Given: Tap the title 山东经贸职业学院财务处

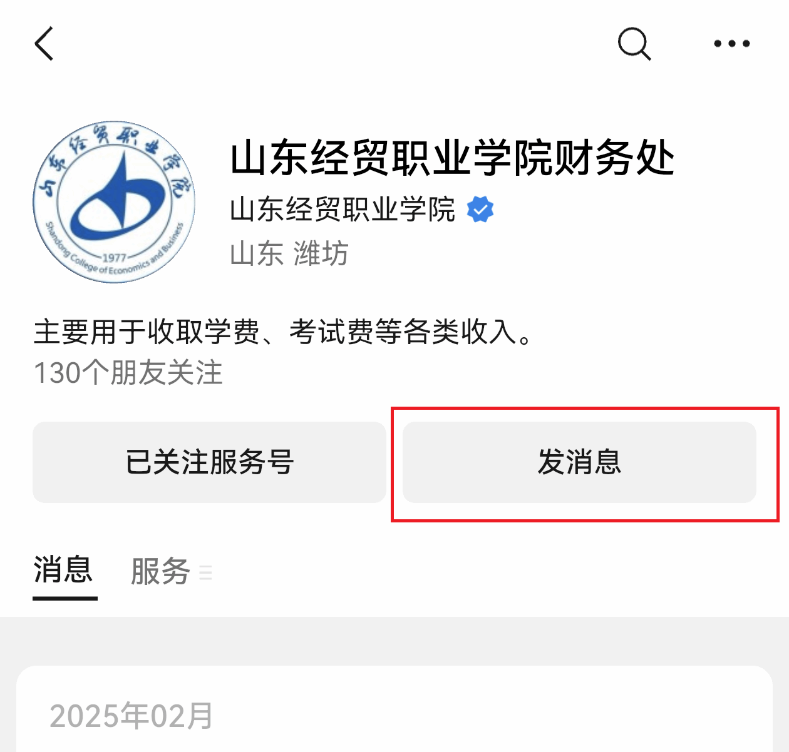Looking at the screenshot, I should pos(453,158).
